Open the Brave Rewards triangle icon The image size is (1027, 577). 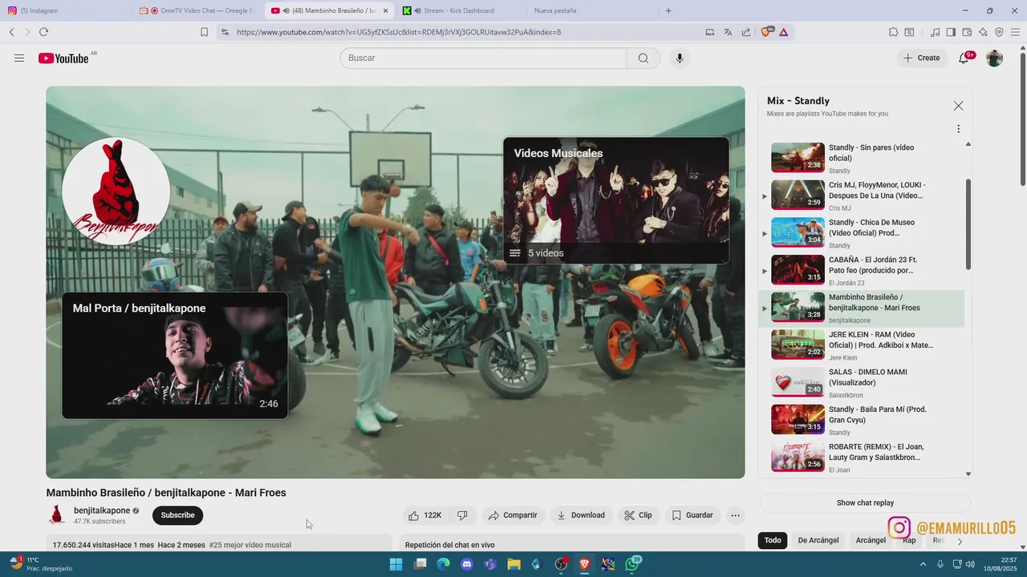coord(783,32)
